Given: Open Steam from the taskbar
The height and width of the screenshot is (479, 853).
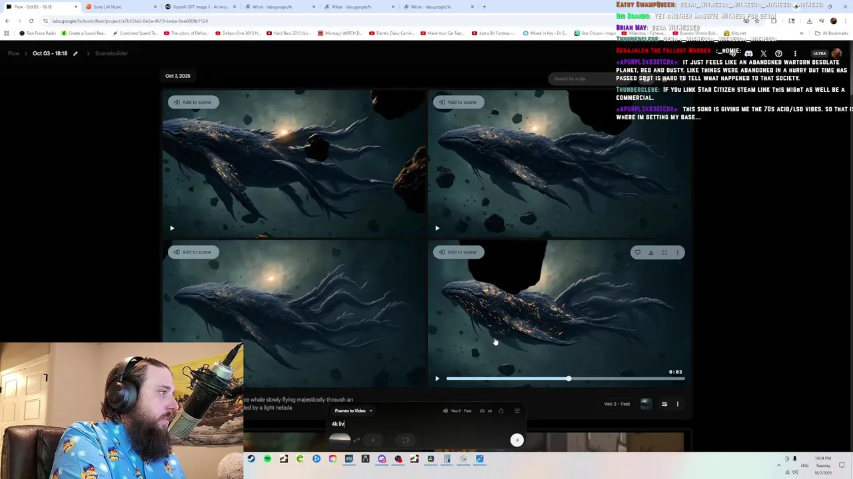Looking at the screenshot, I should [251, 458].
